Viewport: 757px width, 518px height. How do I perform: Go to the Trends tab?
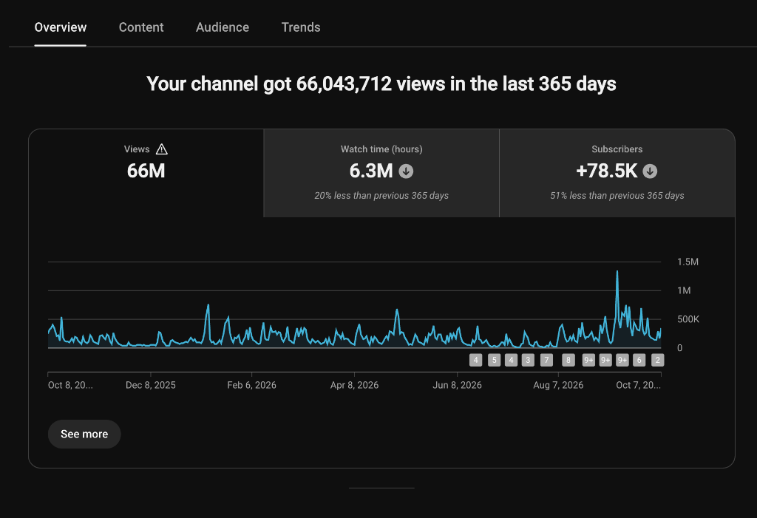[301, 27]
